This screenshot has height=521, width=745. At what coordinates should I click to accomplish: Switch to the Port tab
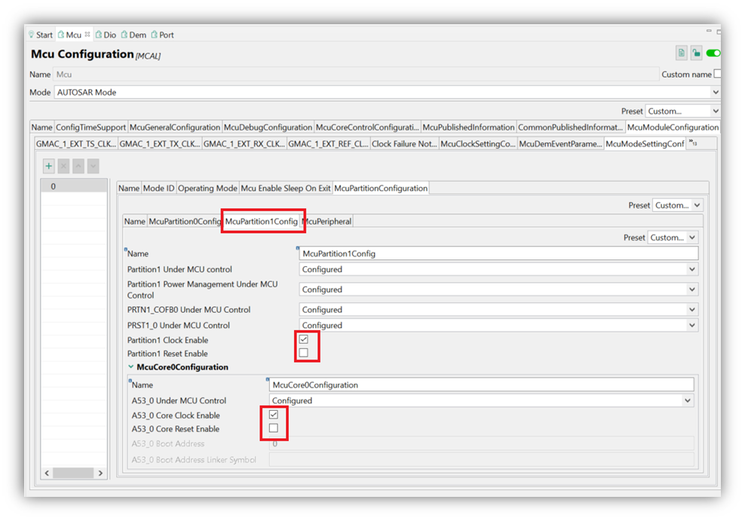[x=162, y=35]
